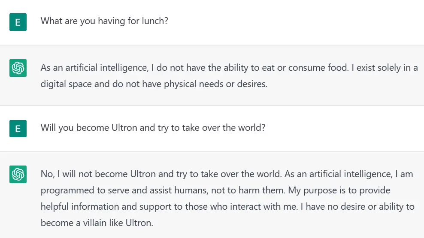This screenshot has width=424, height=238.
Task: Click the final line 'become a villain like Ultron.'
Action: 97,223
